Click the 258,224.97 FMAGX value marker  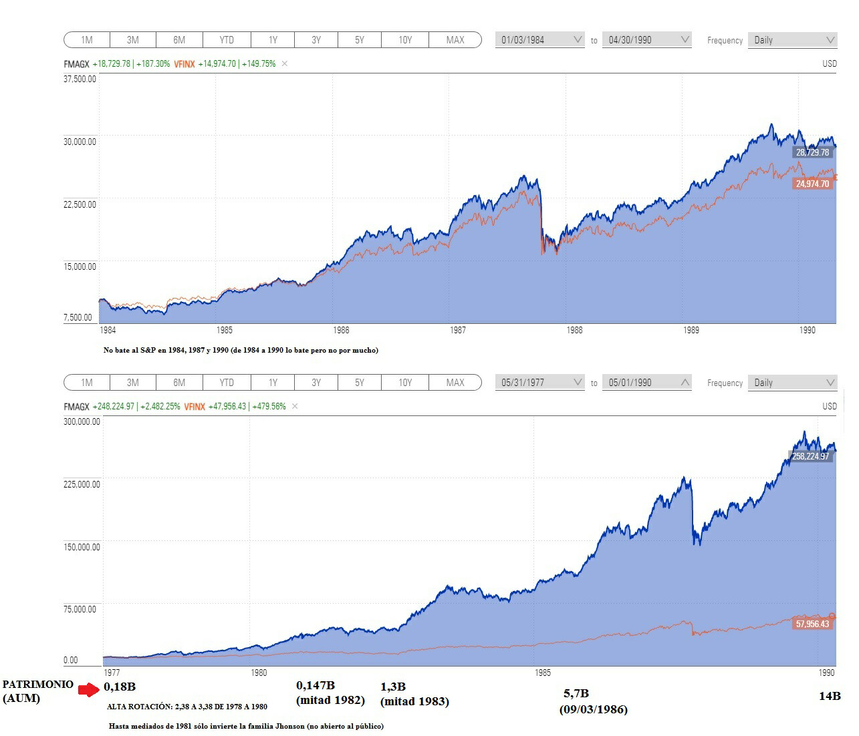811,457
